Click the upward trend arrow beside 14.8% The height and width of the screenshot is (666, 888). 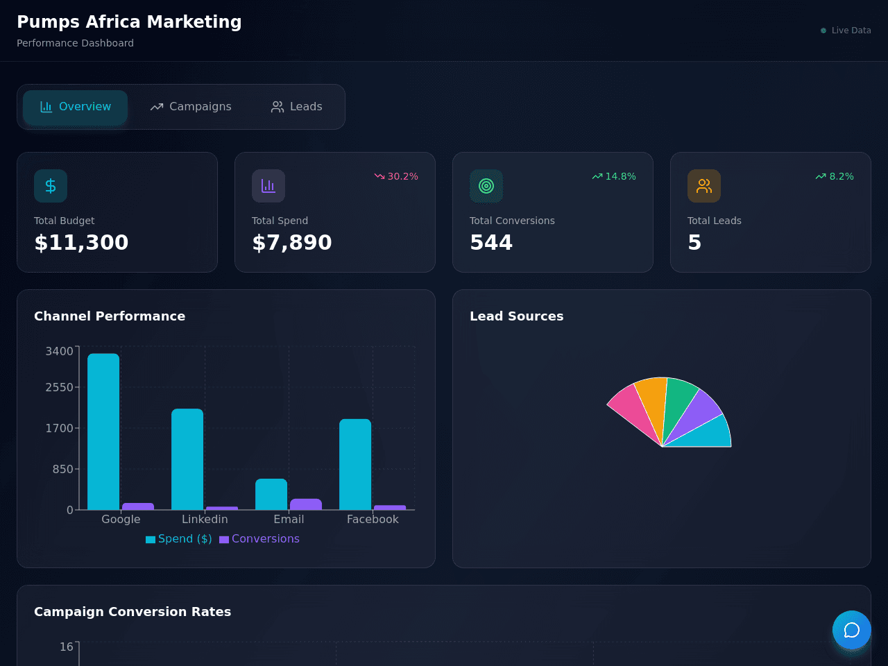[x=597, y=176]
